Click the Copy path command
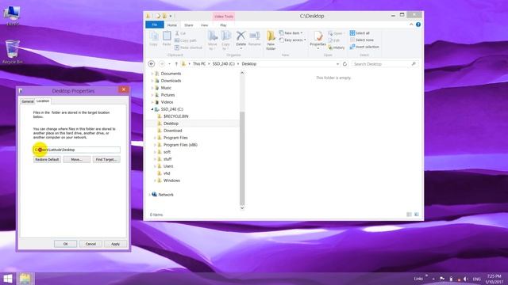This screenshot has width=508, height=285. click(186, 40)
